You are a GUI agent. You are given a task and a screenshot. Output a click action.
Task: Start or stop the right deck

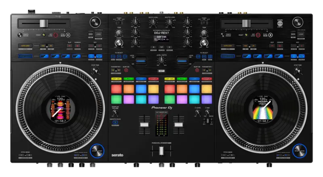pos(300,151)
